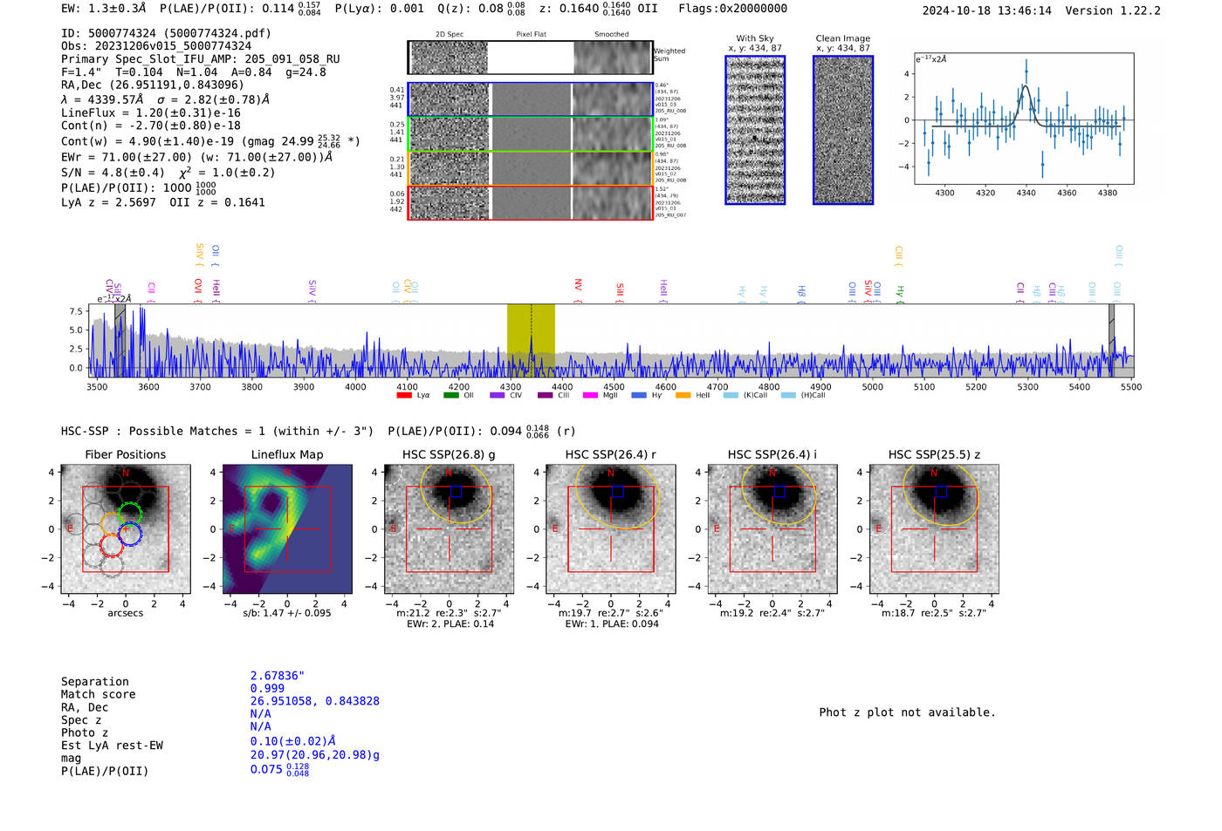1222x831 pixels.
Task: Click the CIV legend color swatch
Action: pyautogui.click(x=498, y=395)
